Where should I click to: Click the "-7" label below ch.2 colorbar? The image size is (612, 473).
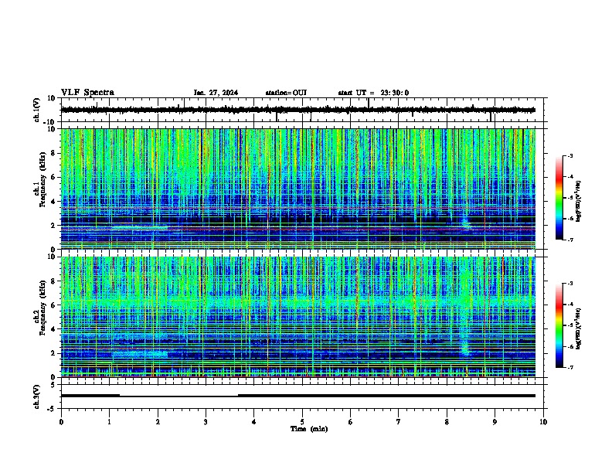click(569, 367)
